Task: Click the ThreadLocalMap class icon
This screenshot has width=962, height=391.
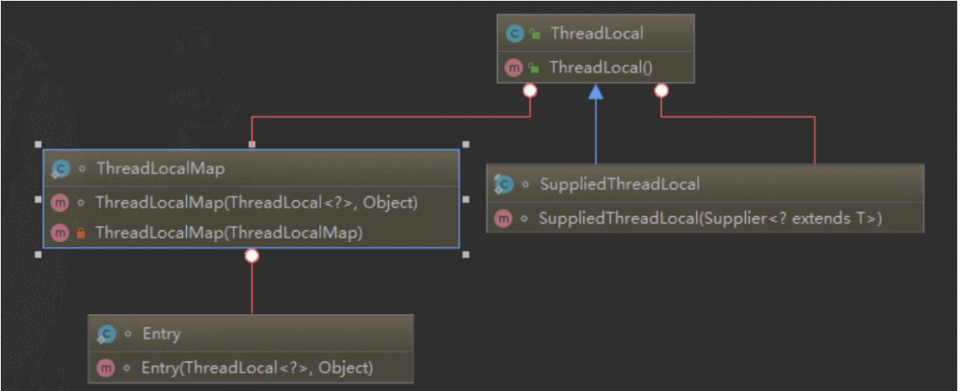Action: [x=60, y=169]
